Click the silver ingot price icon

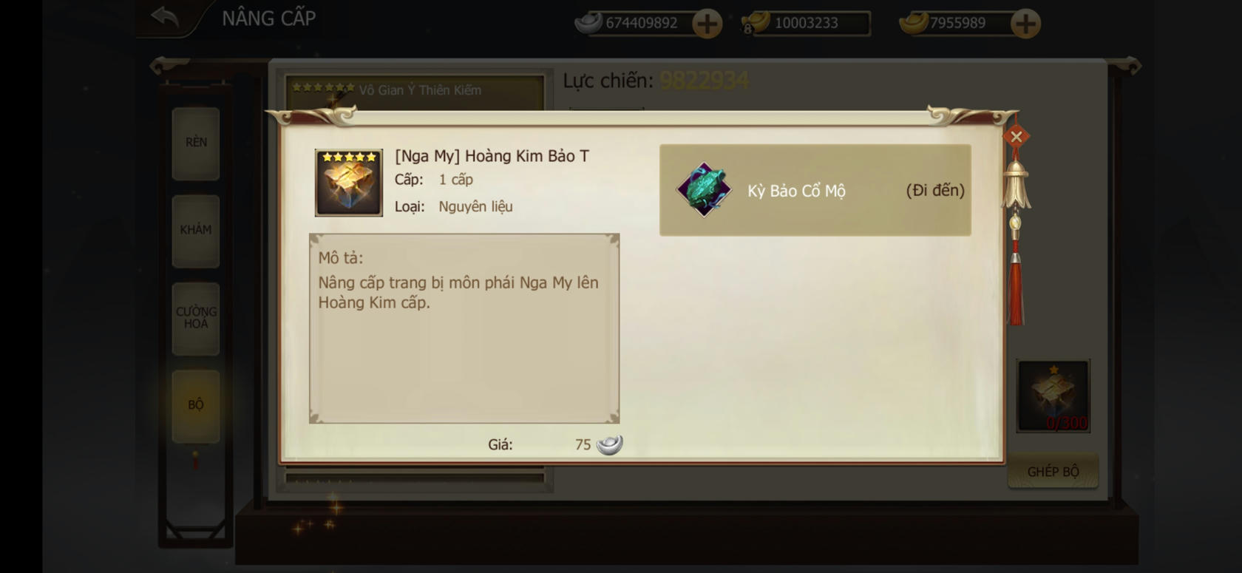610,444
